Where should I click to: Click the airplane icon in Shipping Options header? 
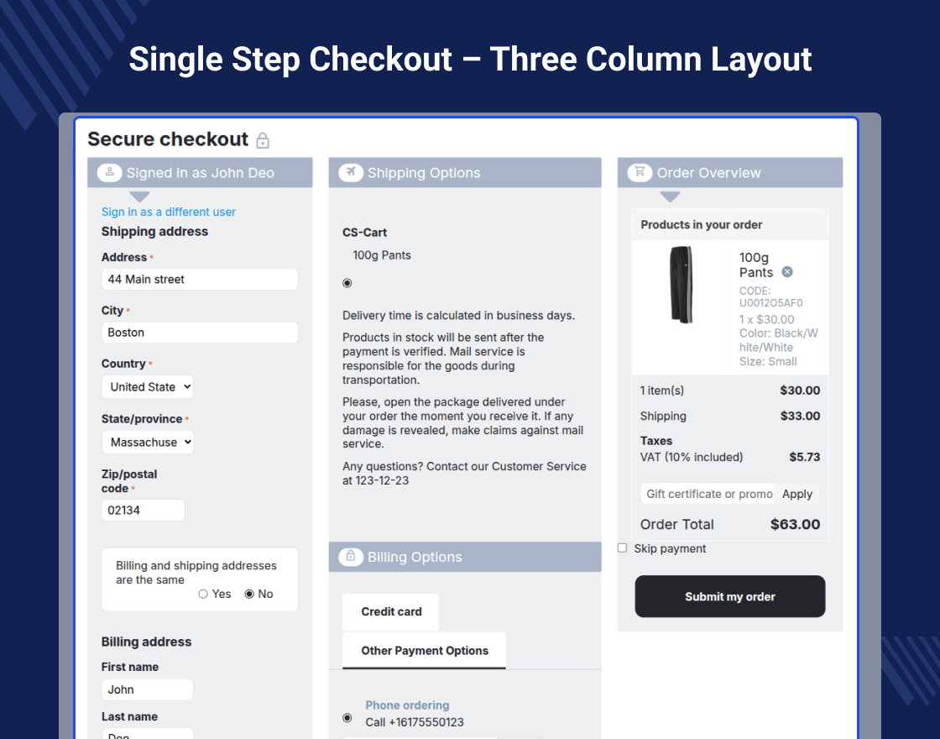tap(351, 173)
